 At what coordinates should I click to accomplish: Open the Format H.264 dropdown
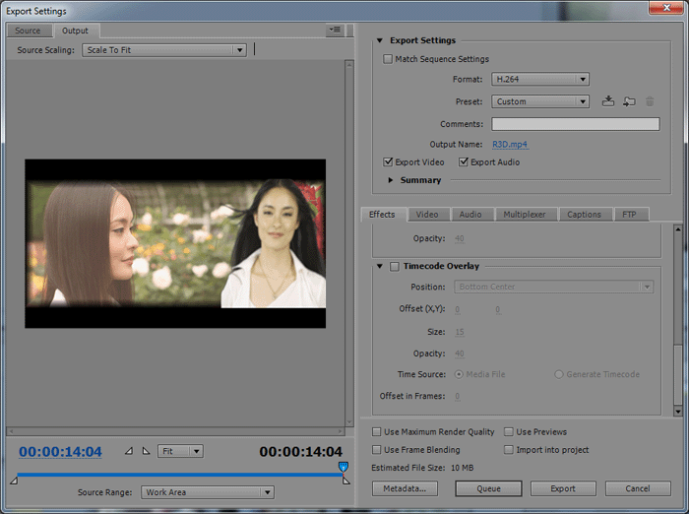pyautogui.click(x=540, y=79)
